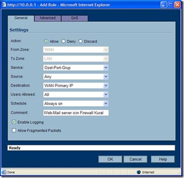Click the Cancel button

point(135,159)
